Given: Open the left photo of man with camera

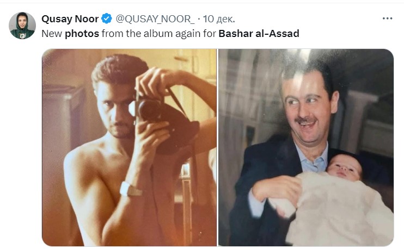Looking at the screenshot, I should [129, 147].
